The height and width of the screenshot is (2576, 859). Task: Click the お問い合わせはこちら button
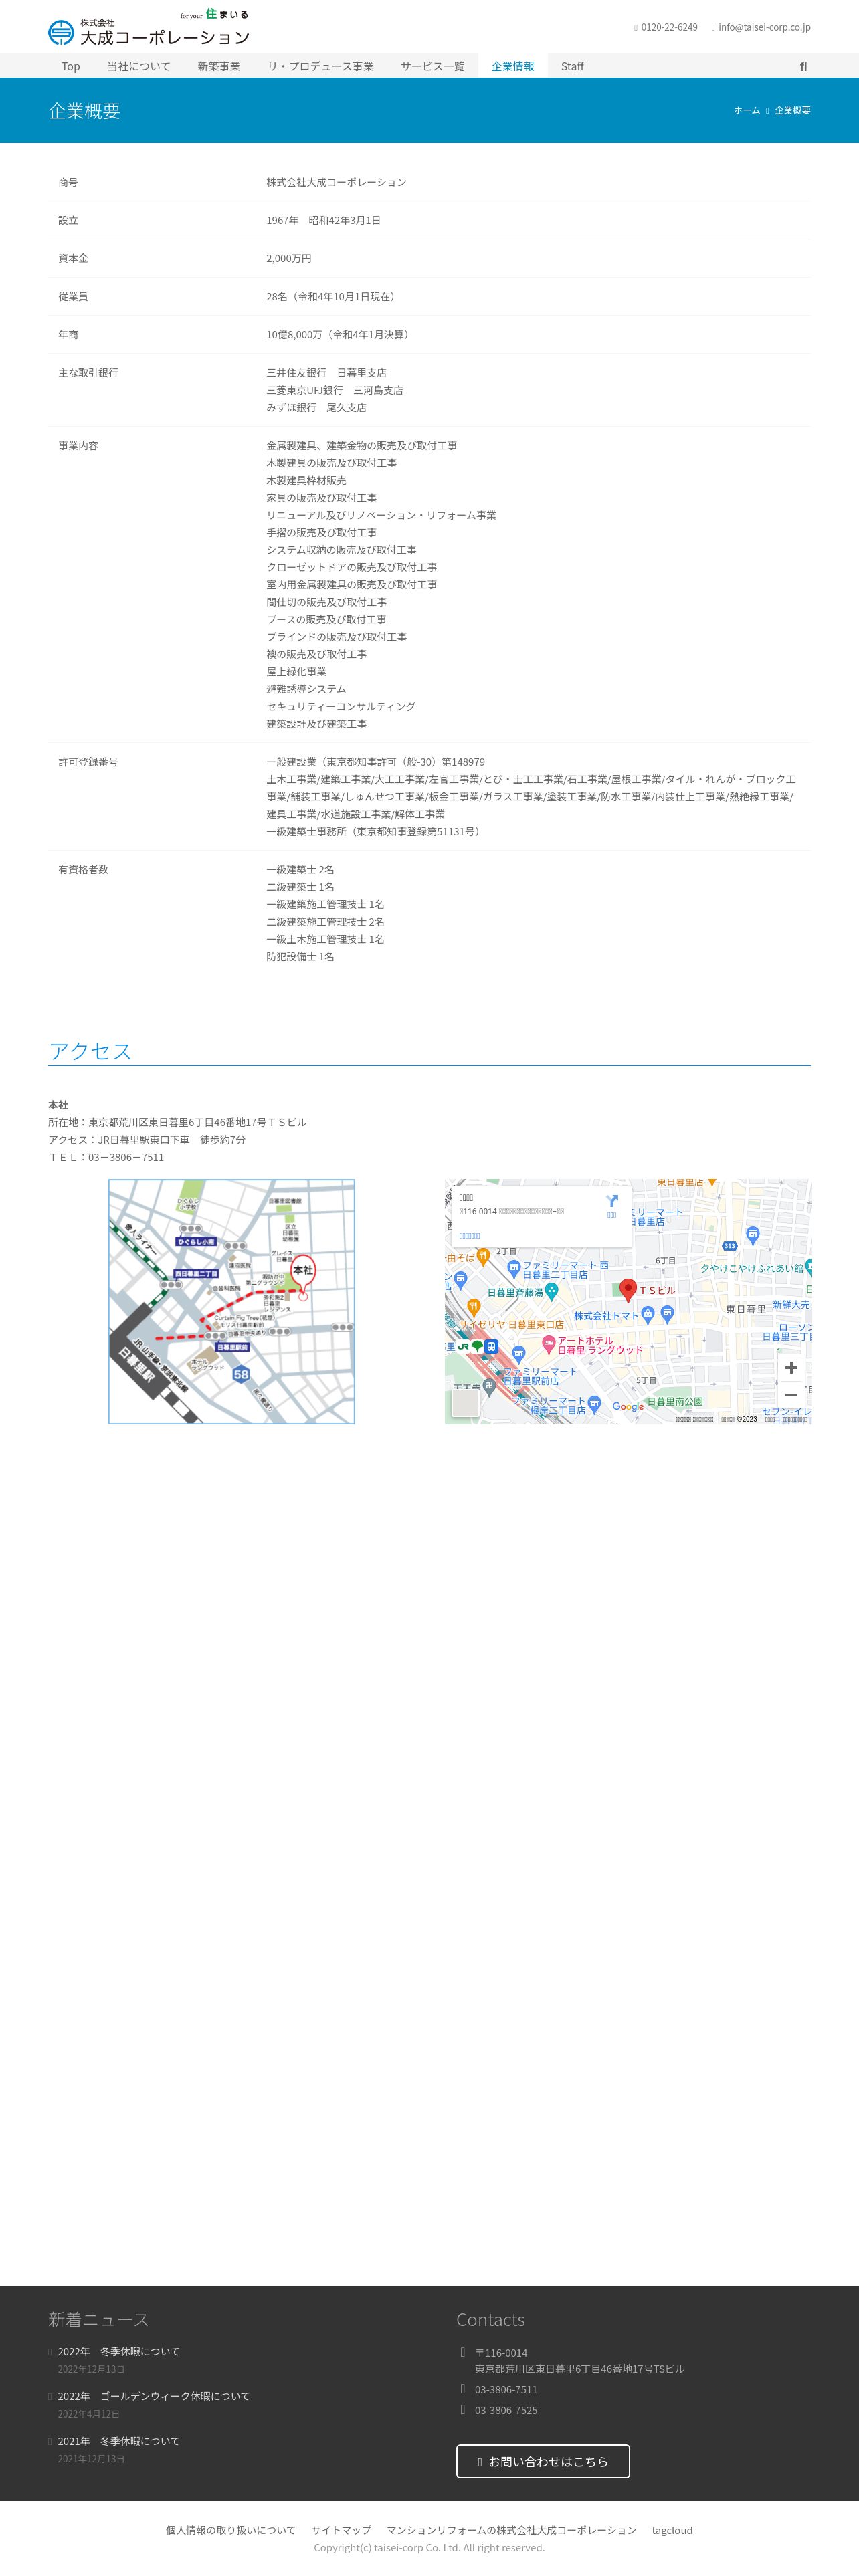543,2461
